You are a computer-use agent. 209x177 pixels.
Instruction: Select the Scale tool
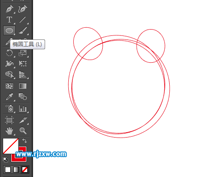23,53
